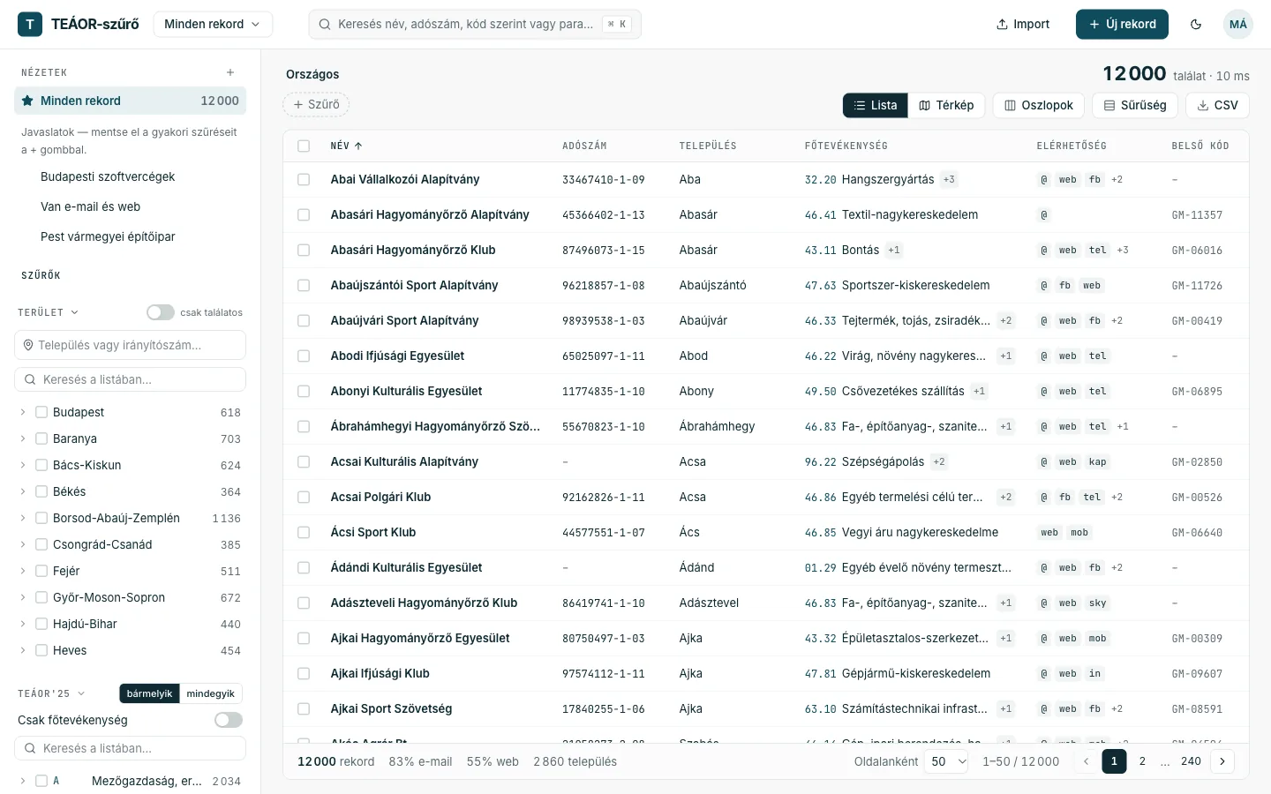Click the mob tag for Ajkai Hagyományőrző Egyesület
This screenshot has width=1271, height=794.
[x=1097, y=638]
